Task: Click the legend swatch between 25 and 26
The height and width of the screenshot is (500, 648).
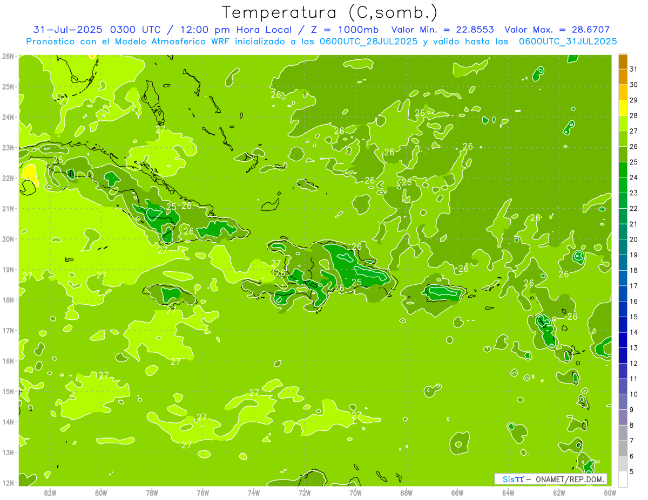Action: tap(623, 154)
